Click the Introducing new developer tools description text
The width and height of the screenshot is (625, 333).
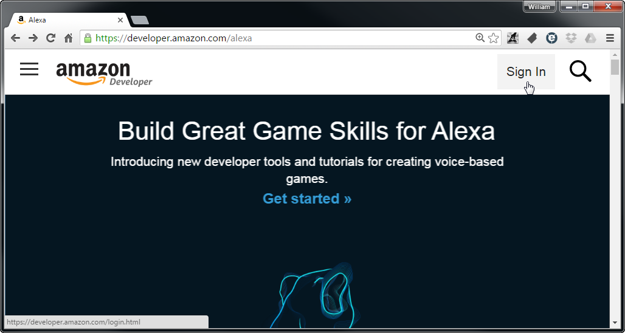click(x=307, y=170)
